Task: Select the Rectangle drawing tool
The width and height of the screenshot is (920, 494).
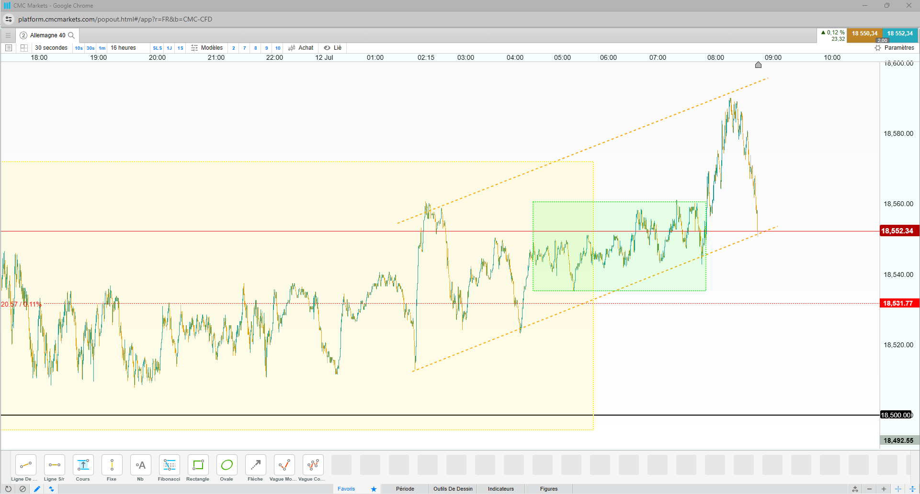Action: (x=198, y=465)
